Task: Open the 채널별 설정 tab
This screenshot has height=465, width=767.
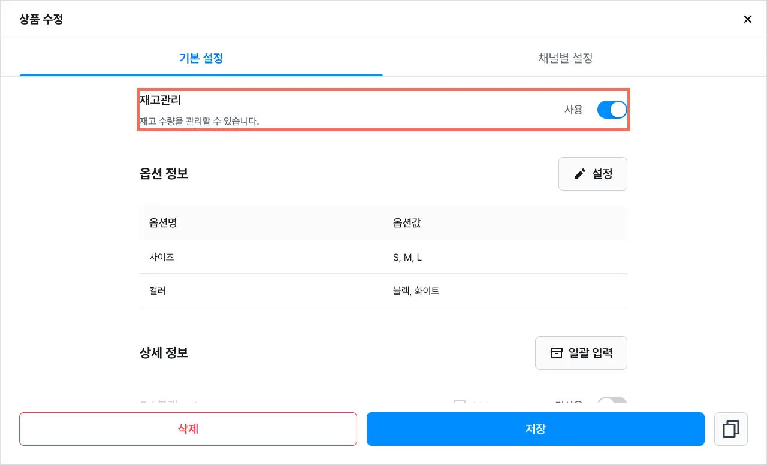Action: (x=565, y=58)
